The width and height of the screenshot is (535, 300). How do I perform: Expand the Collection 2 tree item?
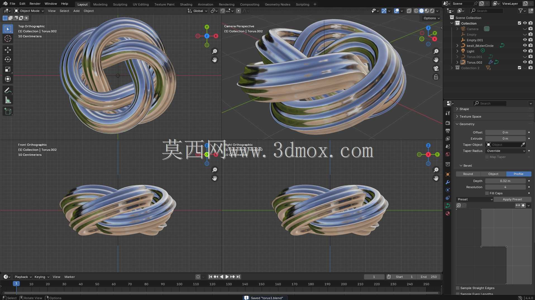(452, 68)
